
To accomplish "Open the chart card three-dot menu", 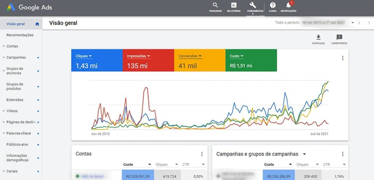I will pos(343,58).
